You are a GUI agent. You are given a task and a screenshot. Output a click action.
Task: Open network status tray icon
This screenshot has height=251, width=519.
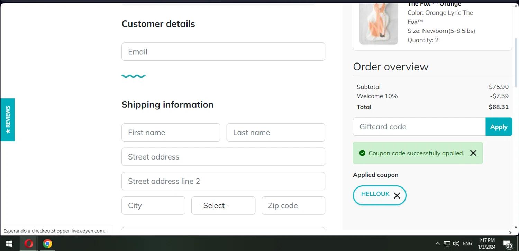(x=447, y=244)
